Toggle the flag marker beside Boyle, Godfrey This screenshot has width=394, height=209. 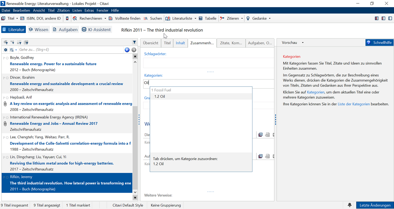[x=6, y=58]
